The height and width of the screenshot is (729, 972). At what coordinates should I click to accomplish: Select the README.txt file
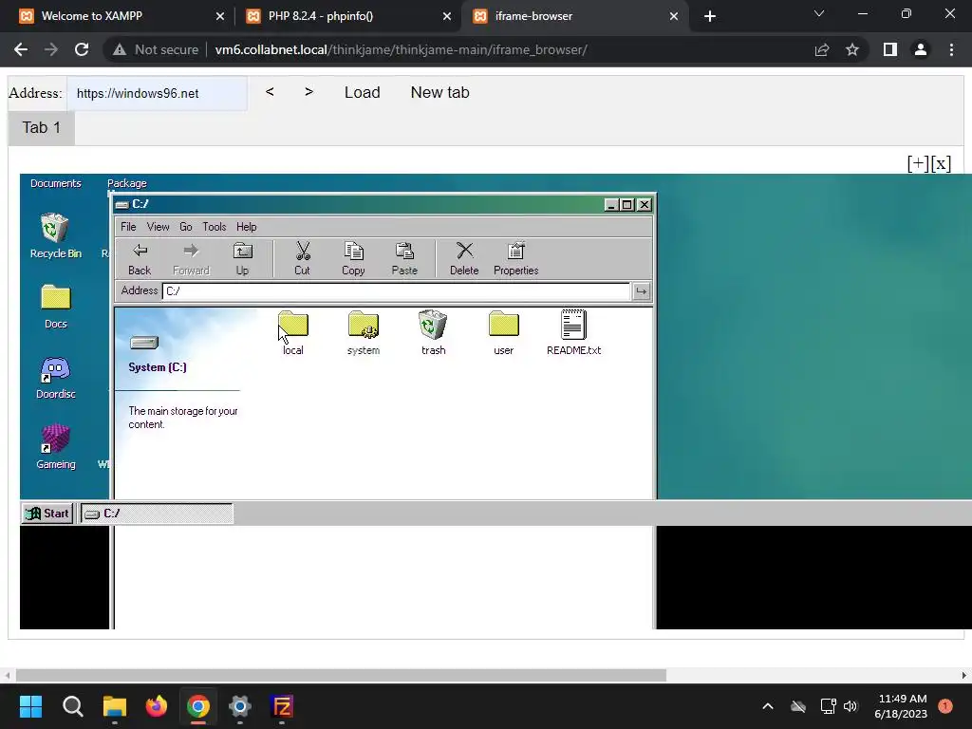point(573,333)
